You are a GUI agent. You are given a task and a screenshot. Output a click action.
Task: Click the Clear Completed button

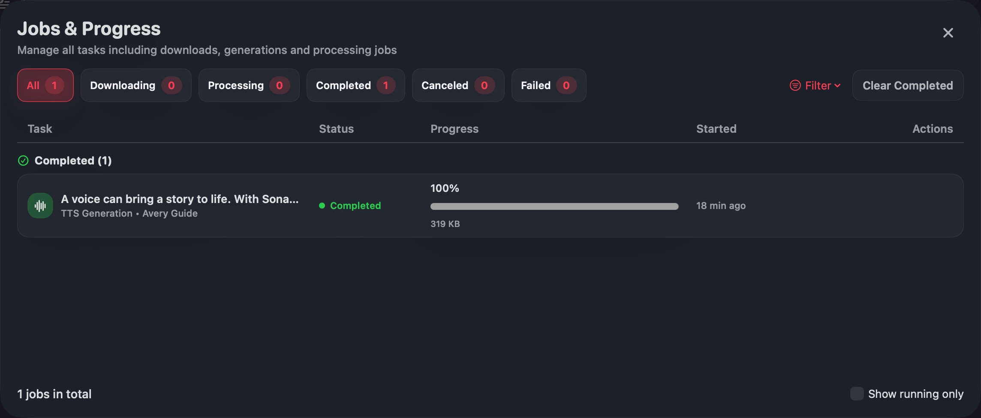[x=908, y=85]
